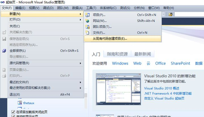Expand the 打开(O) submenu arrow

[x=80, y=20]
